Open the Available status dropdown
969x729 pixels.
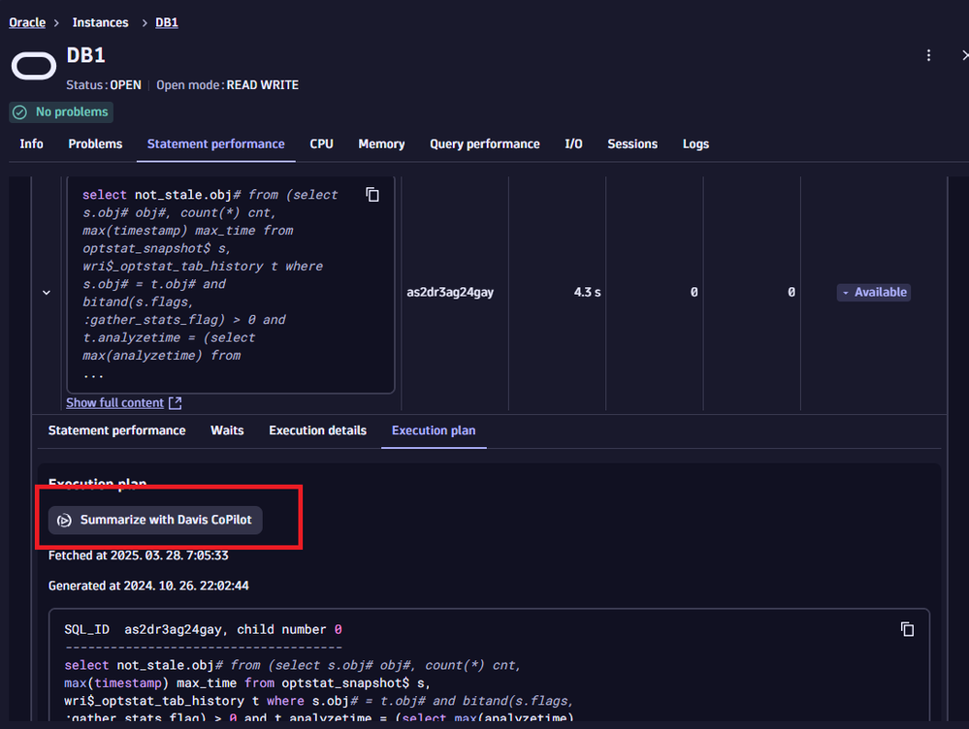click(x=873, y=292)
